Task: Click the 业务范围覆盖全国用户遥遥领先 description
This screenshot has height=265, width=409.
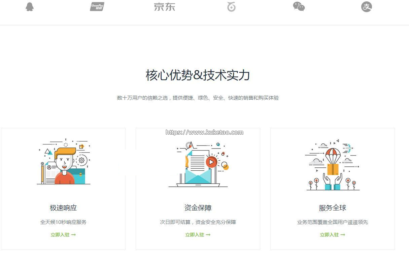Action: [333, 222]
